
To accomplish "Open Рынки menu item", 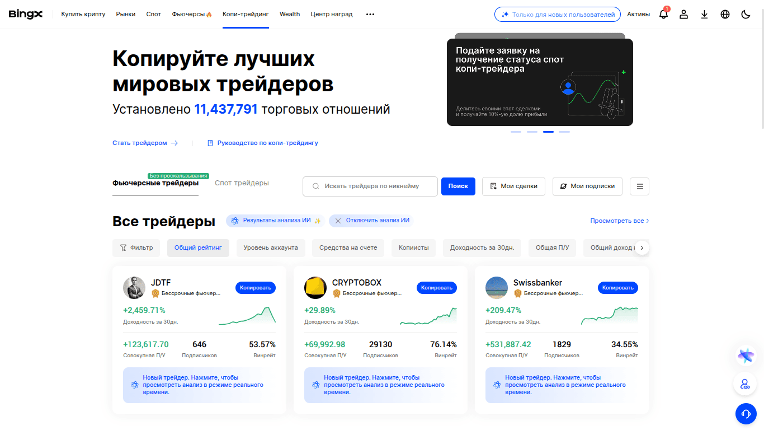I will click(126, 15).
